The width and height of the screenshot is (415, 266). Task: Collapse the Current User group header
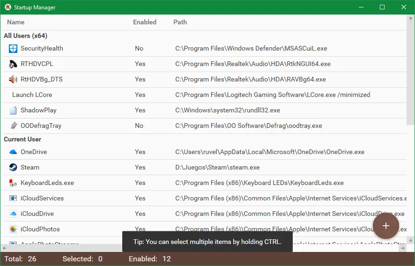[22, 139]
